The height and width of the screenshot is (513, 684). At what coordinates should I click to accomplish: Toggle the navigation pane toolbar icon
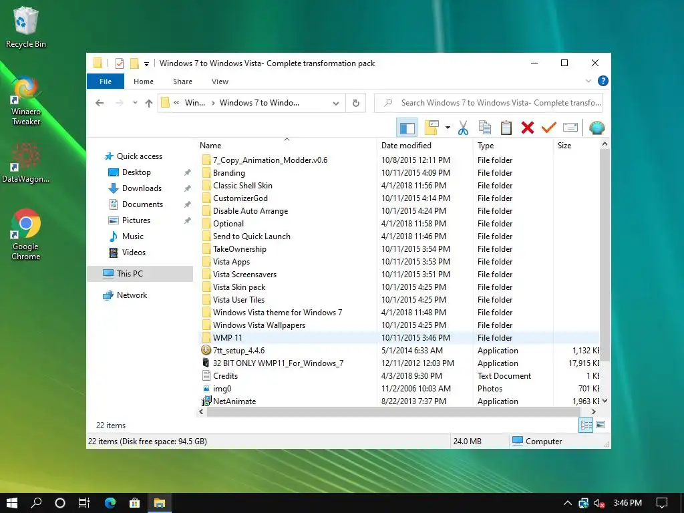click(407, 128)
